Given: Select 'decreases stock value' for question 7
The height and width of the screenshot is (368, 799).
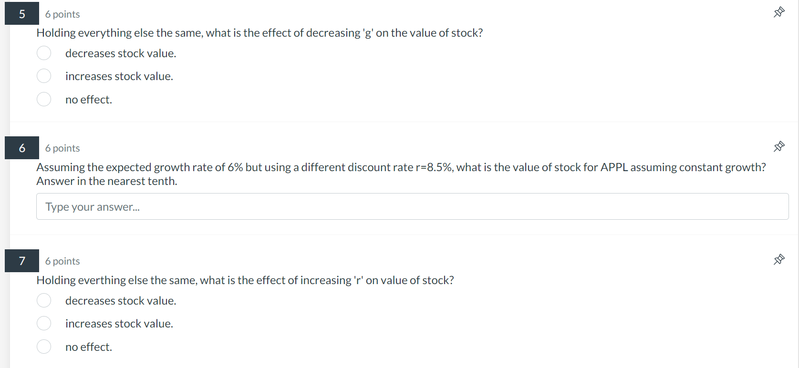Looking at the screenshot, I should point(44,300).
